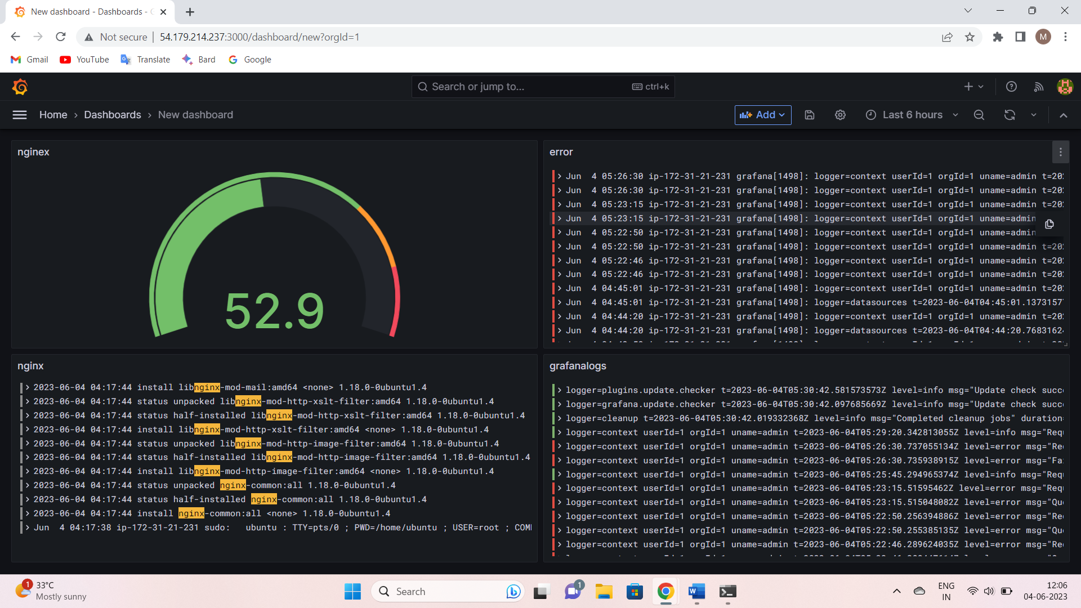The height and width of the screenshot is (608, 1081).
Task: Open the error panel kebab menu
Action: tap(1060, 152)
